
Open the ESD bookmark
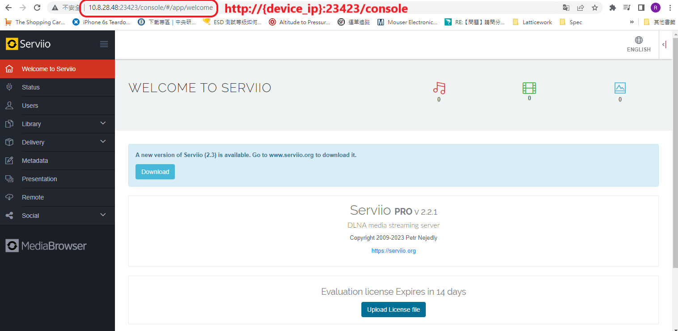pos(232,22)
